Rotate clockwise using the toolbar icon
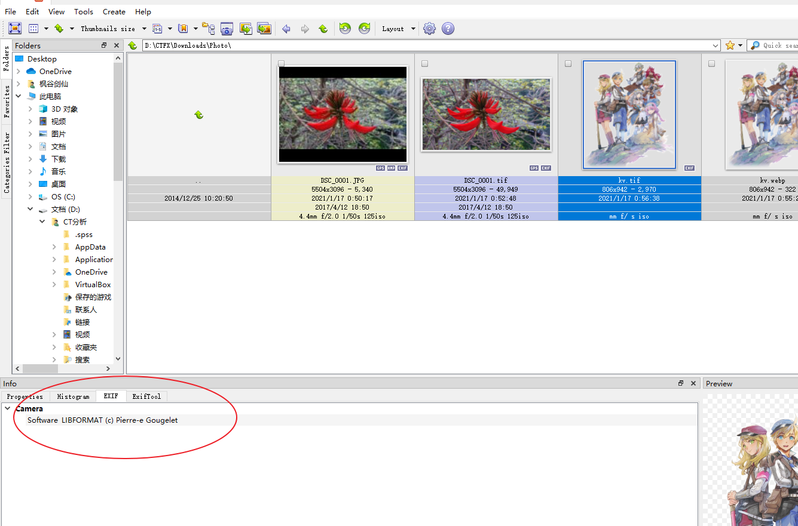798x526 pixels. click(364, 28)
